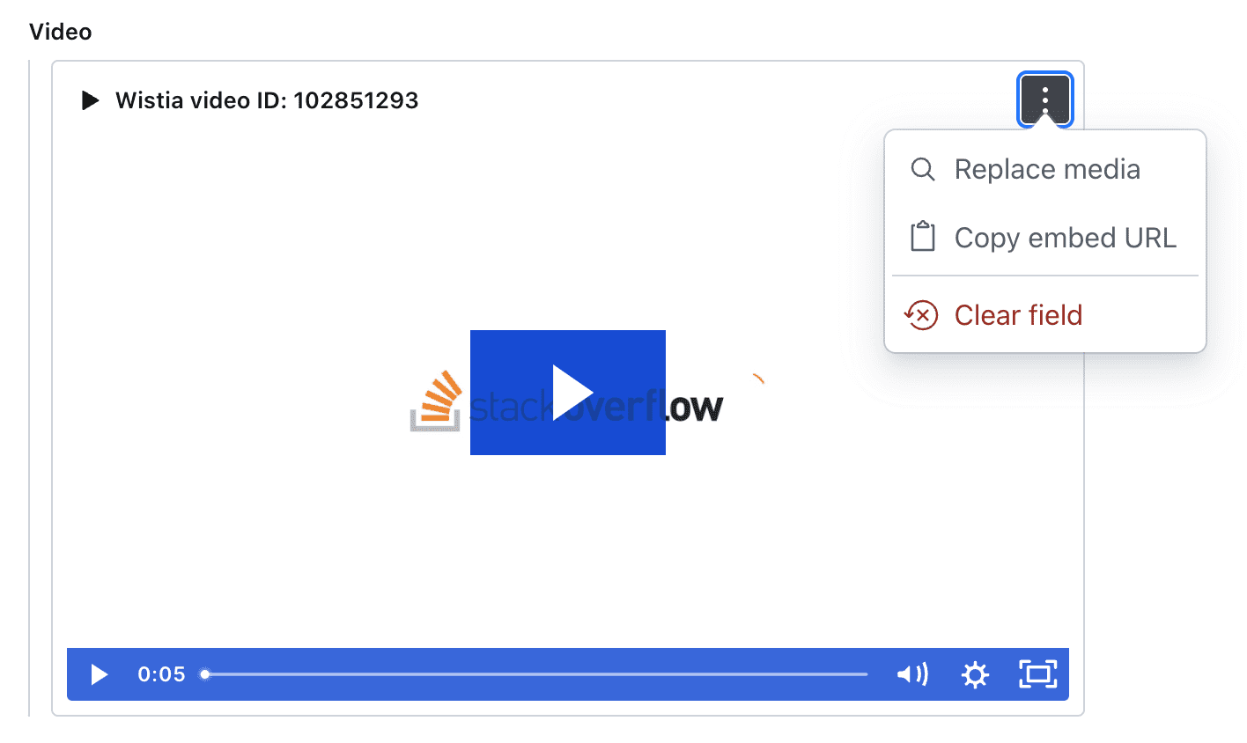Select the Replace media menu entry
This screenshot has width=1247, height=743.
click(1045, 169)
